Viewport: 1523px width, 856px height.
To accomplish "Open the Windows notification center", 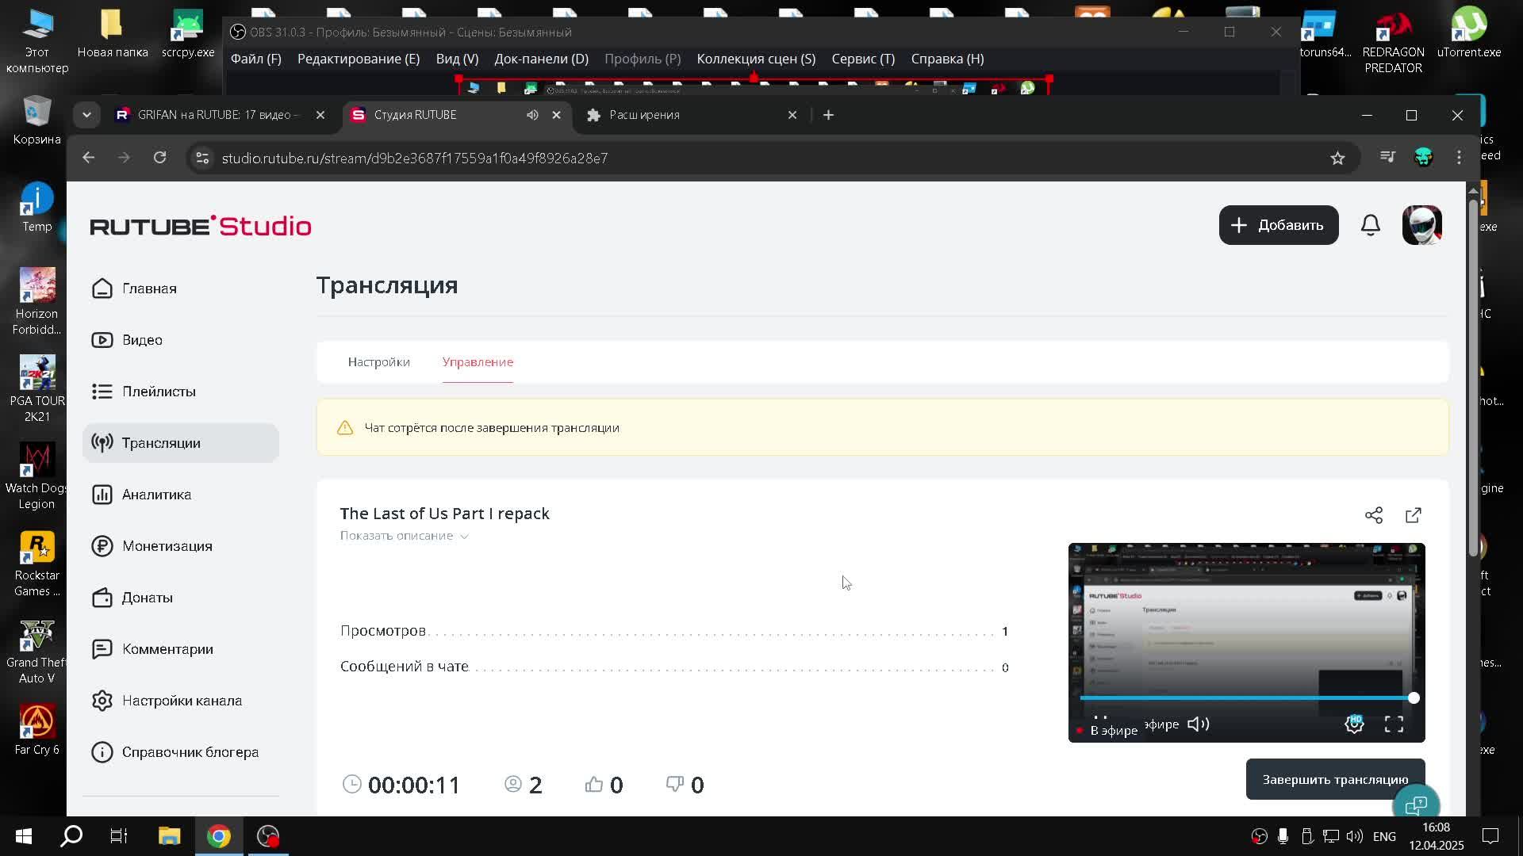I will pyautogui.click(x=1490, y=836).
